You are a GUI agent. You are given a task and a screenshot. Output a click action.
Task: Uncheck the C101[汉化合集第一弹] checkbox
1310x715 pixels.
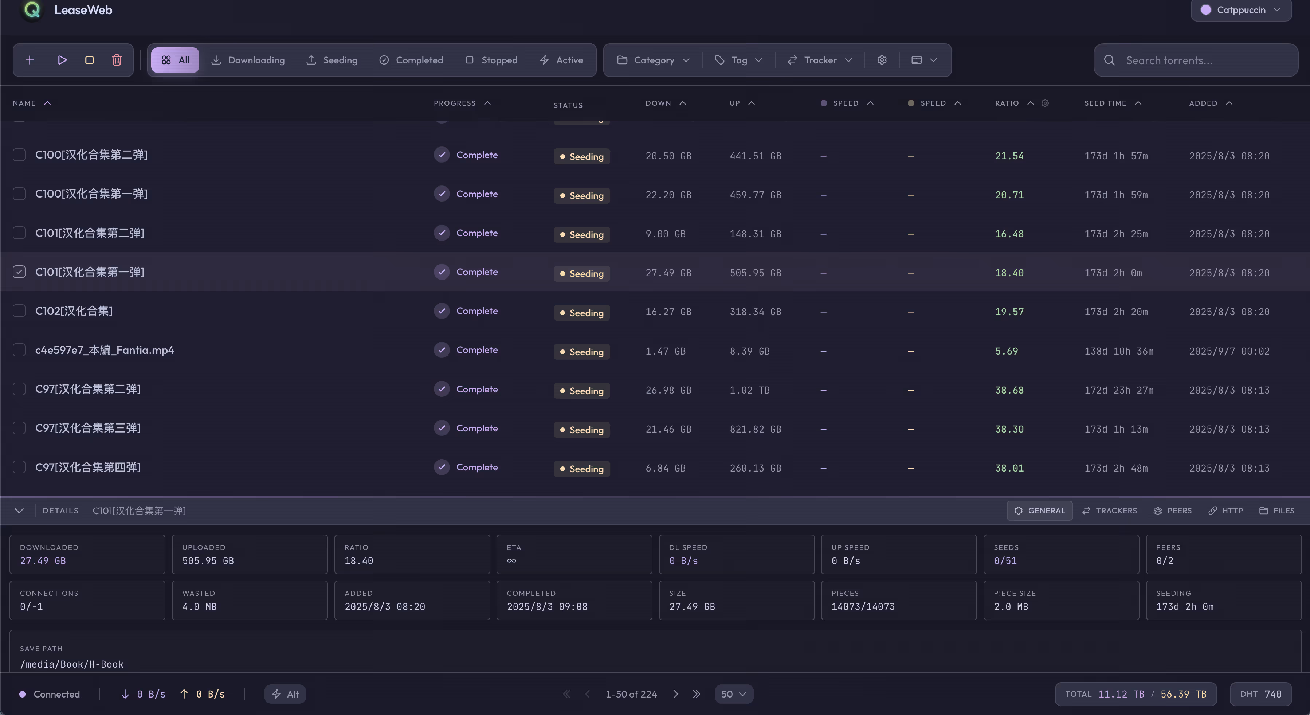pyautogui.click(x=19, y=272)
